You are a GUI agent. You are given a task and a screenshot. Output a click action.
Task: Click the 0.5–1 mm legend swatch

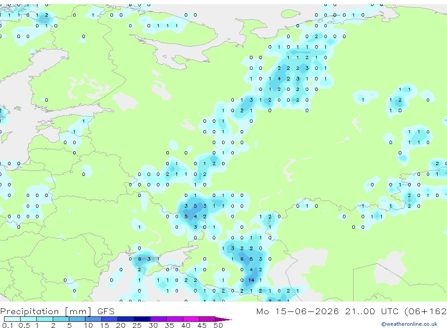pyautogui.click(x=29, y=319)
